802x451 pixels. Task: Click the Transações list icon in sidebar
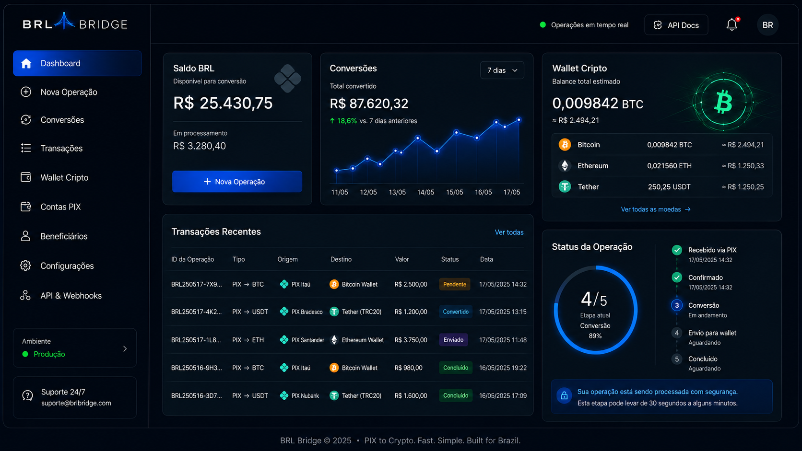(x=26, y=148)
